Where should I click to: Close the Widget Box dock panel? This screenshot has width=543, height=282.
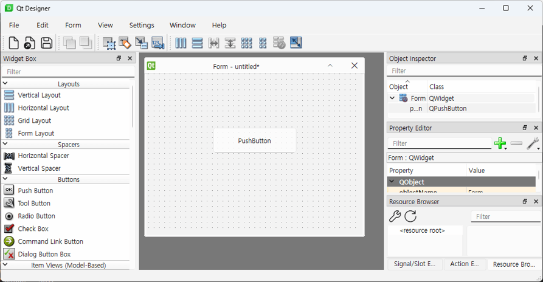(x=130, y=58)
